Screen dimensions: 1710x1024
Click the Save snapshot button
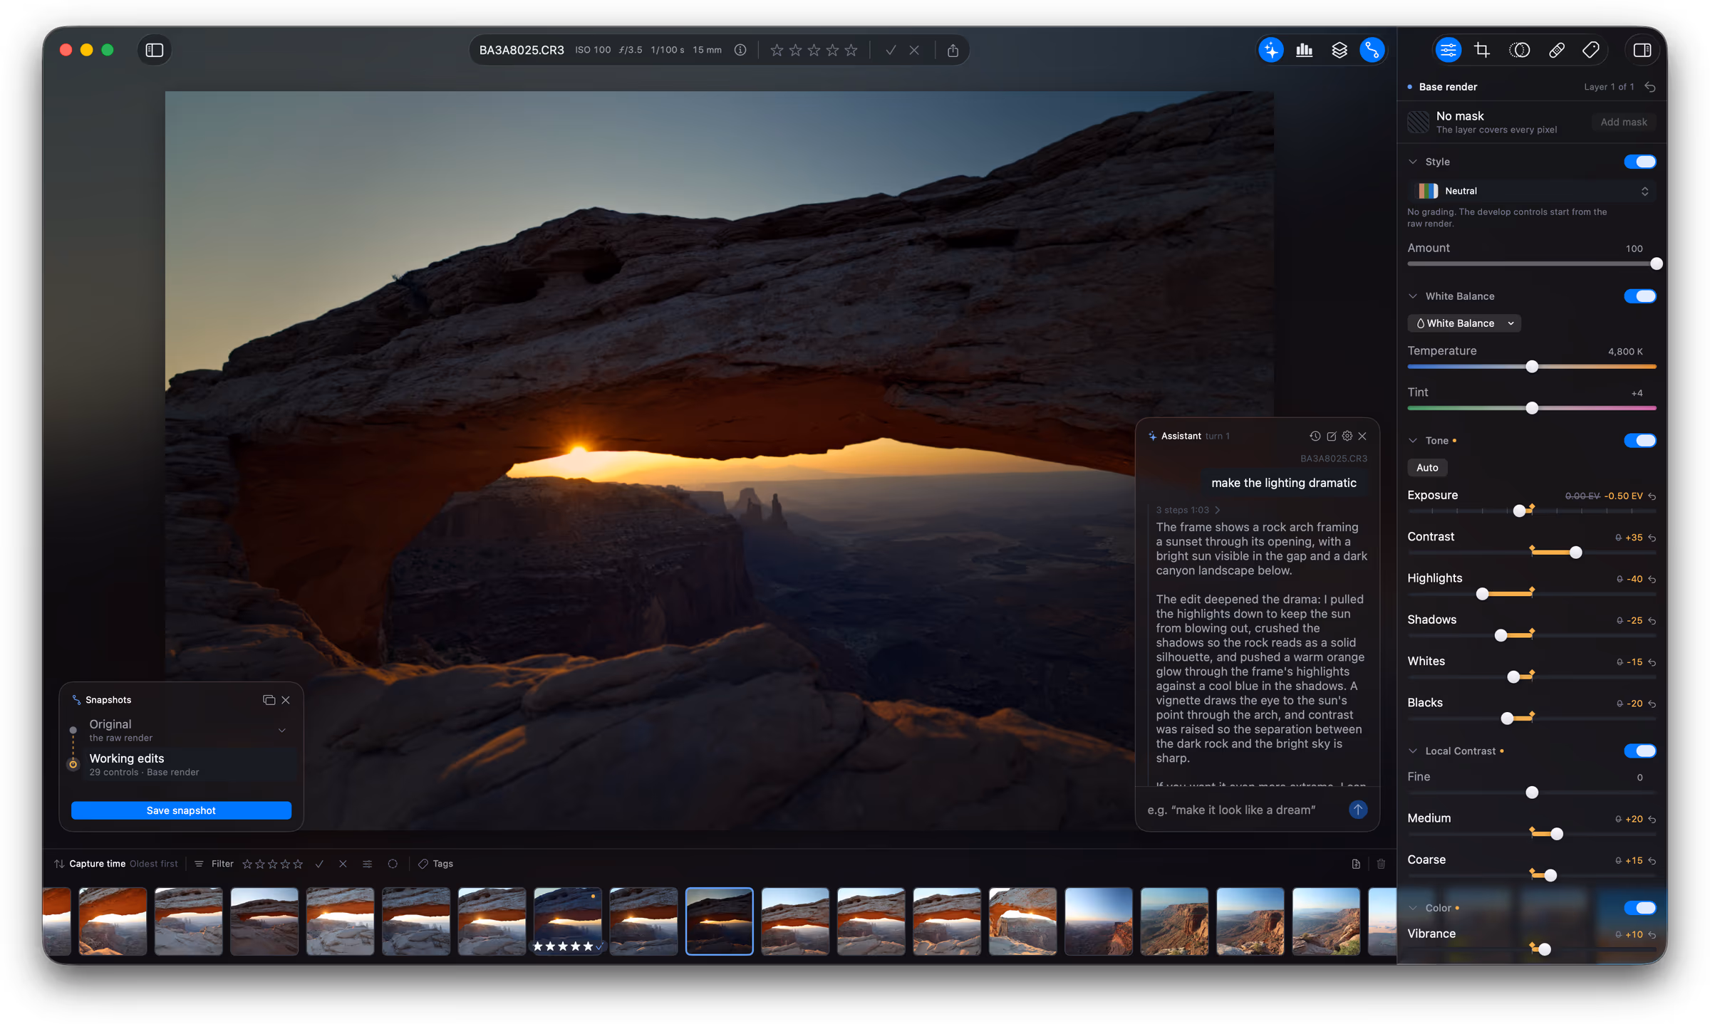[x=181, y=810]
